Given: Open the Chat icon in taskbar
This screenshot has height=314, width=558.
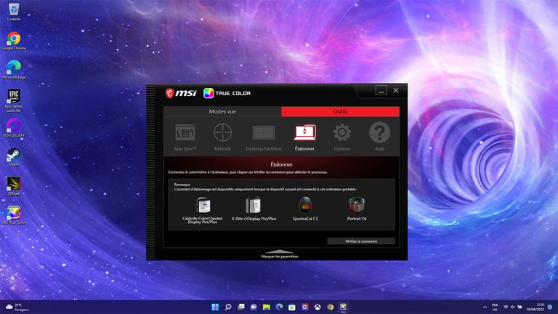Looking at the screenshot, I should [254, 307].
